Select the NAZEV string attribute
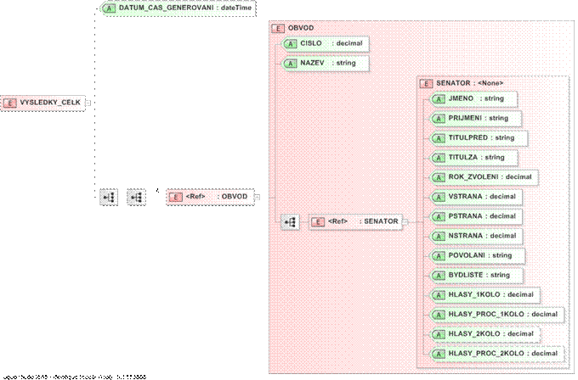 point(326,64)
